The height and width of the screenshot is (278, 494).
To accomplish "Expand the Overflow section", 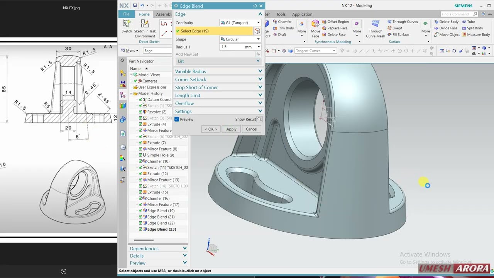I will 218,103.
